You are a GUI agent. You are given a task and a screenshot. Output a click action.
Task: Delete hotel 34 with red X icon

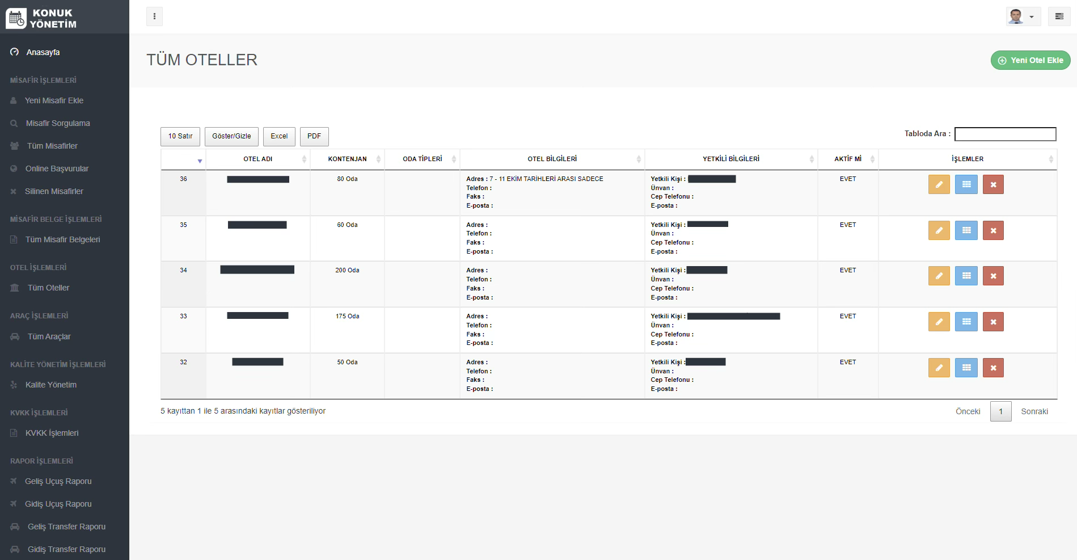coord(993,276)
